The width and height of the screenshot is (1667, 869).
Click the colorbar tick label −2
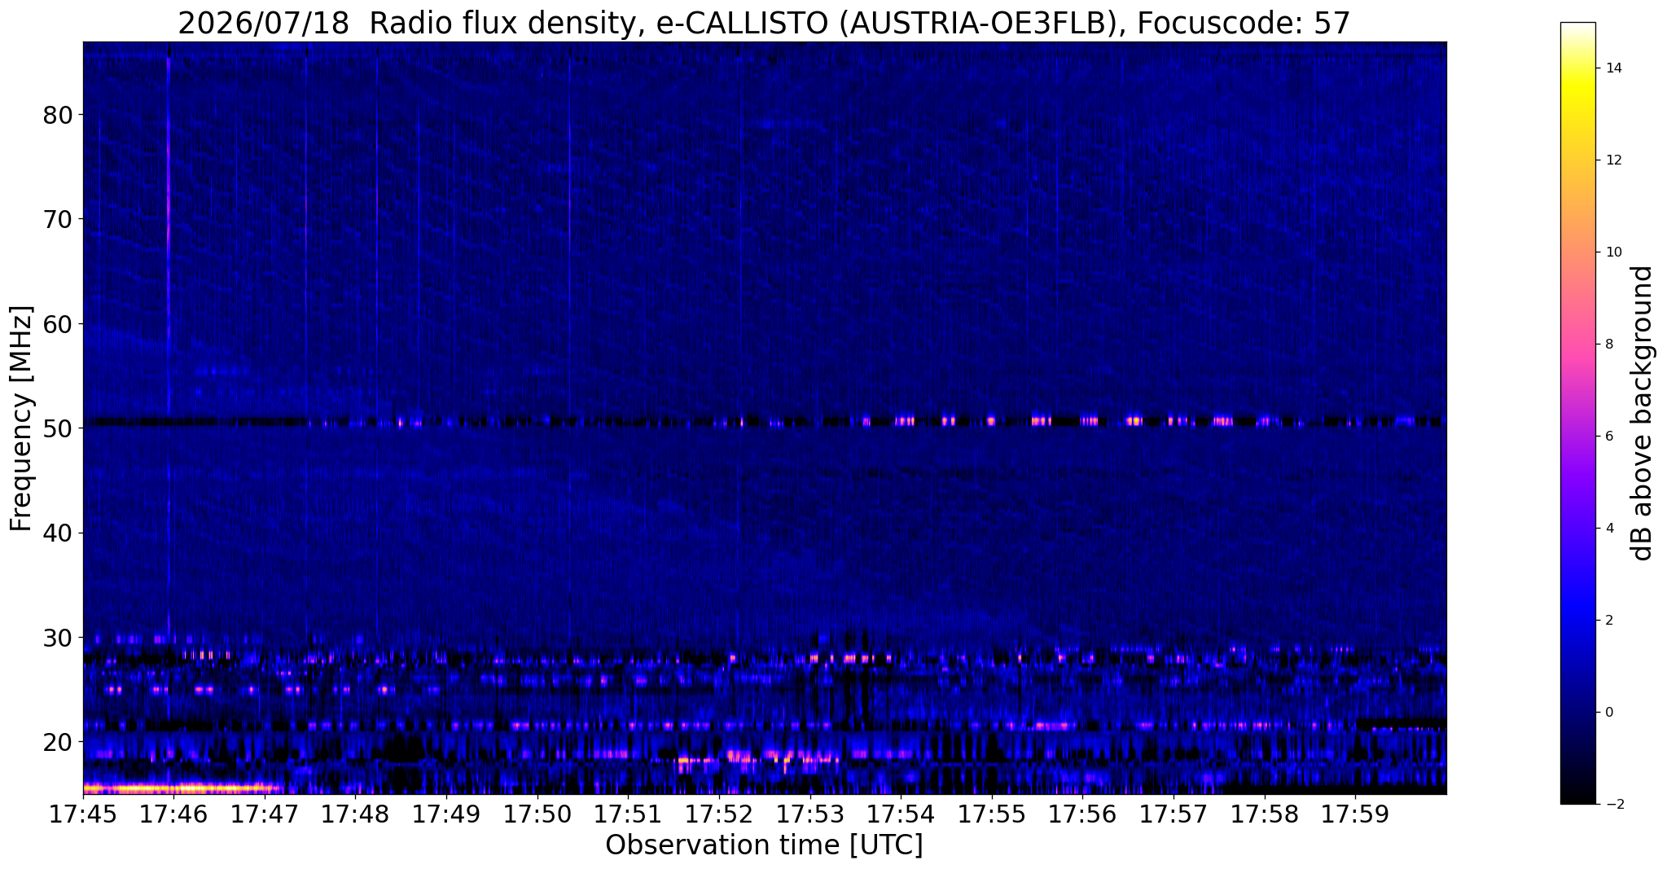[x=1613, y=805]
